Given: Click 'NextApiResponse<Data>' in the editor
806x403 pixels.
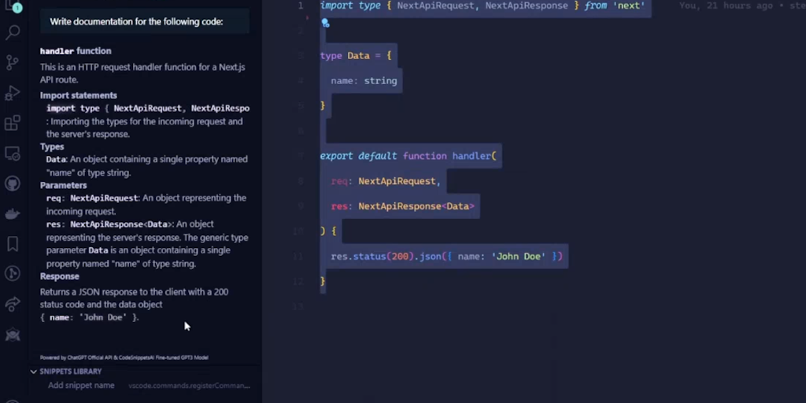Looking at the screenshot, I should point(416,206).
